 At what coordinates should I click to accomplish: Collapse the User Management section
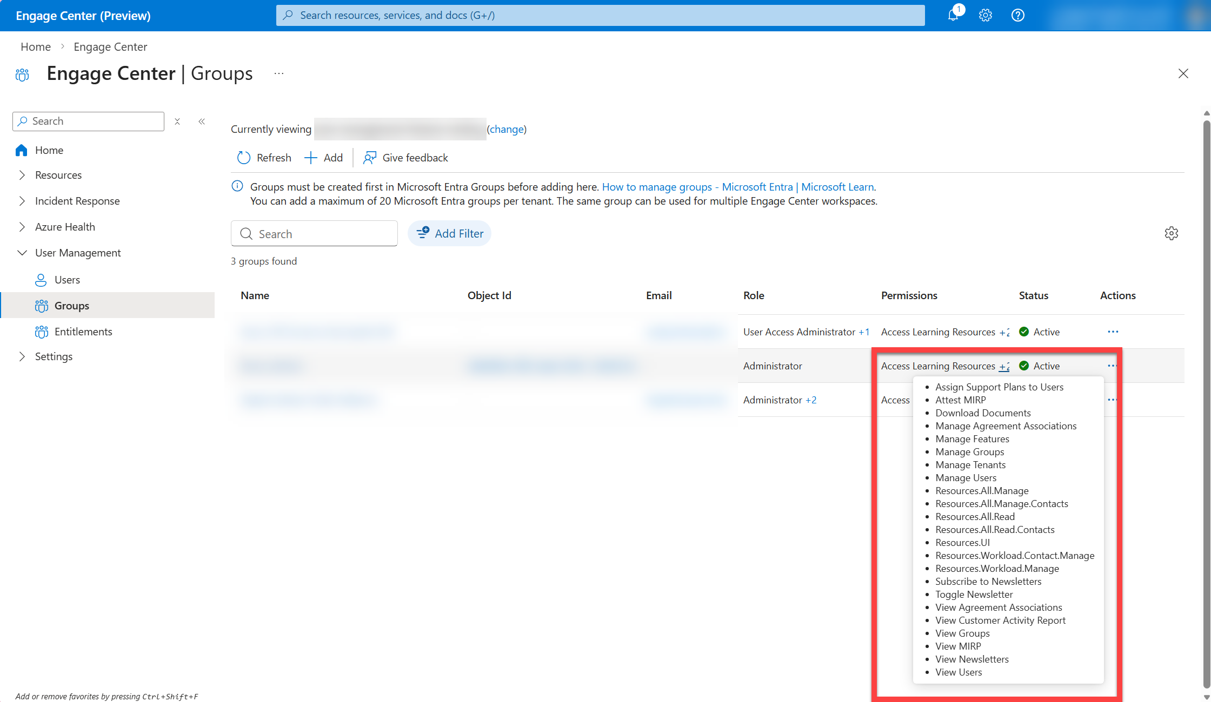(x=22, y=253)
